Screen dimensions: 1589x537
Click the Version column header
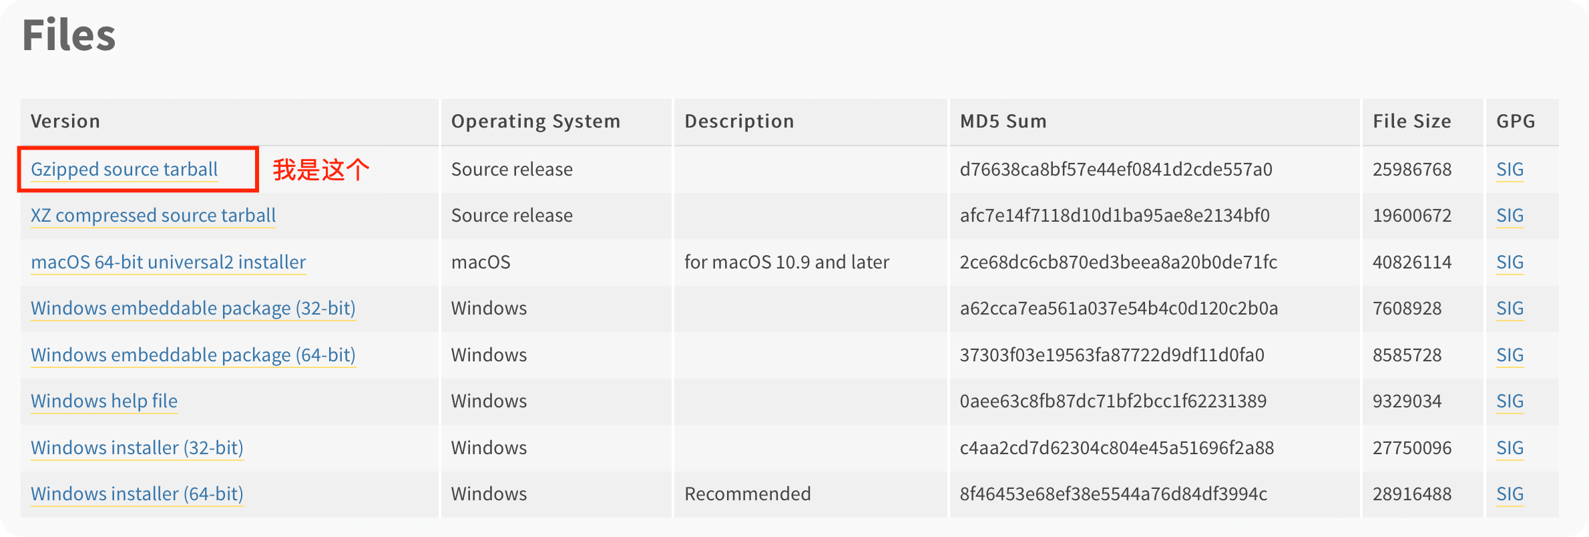(65, 122)
